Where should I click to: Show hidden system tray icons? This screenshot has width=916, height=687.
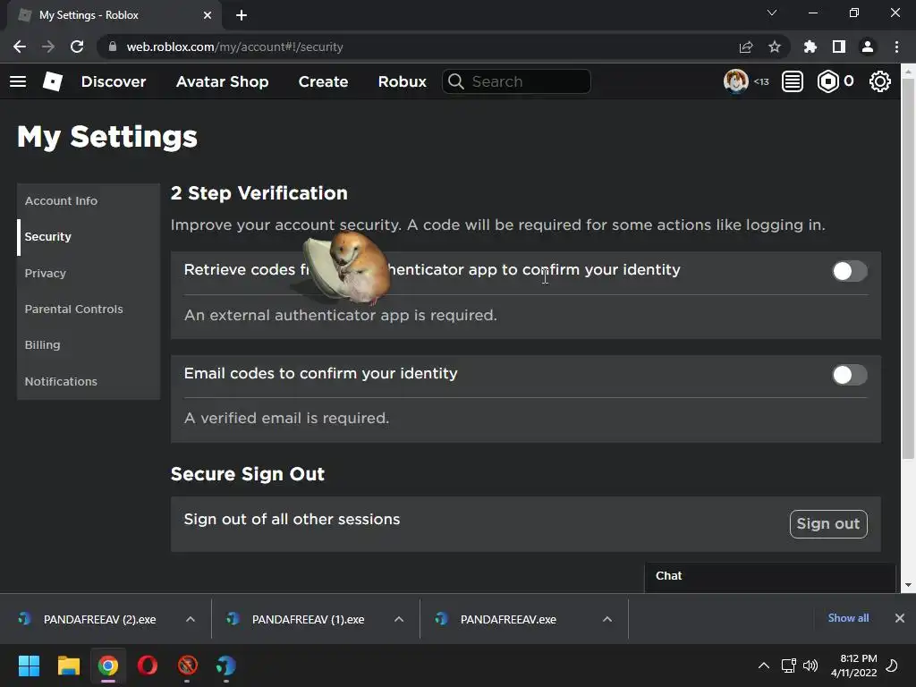pyautogui.click(x=763, y=666)
